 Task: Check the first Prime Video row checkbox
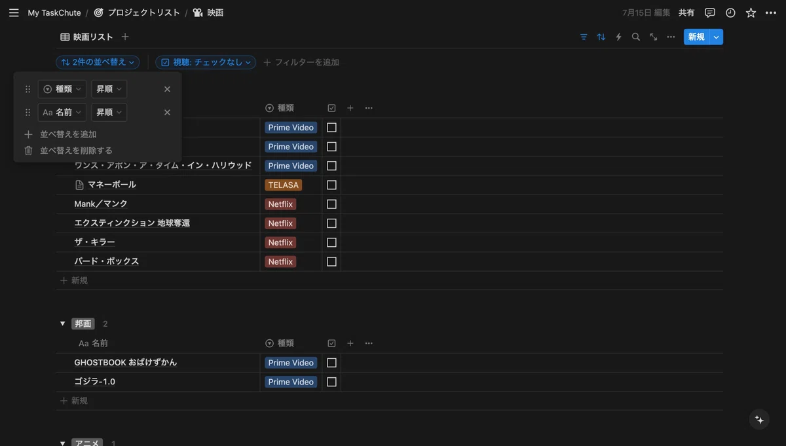pos(331,128)
